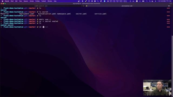Click the temperature stat in menu bar
173x97 pixels.
click(x=118, y=1)
